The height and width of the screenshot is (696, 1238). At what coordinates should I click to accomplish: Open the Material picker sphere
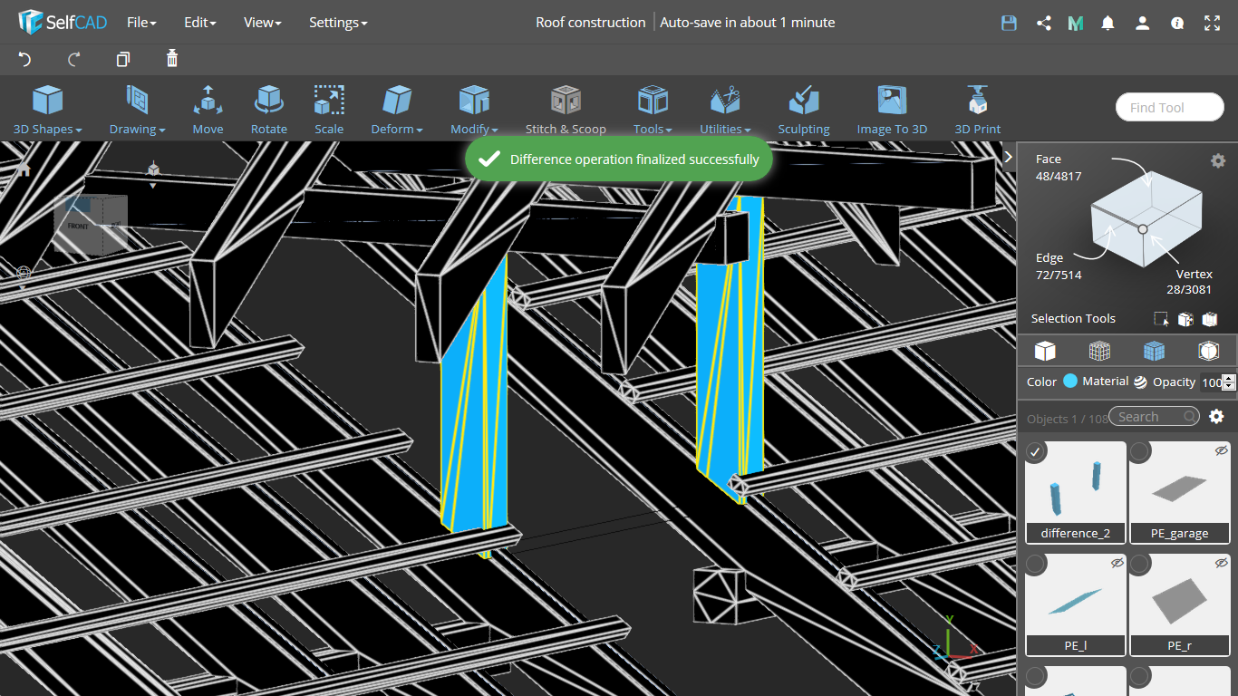click(1140, 382)
